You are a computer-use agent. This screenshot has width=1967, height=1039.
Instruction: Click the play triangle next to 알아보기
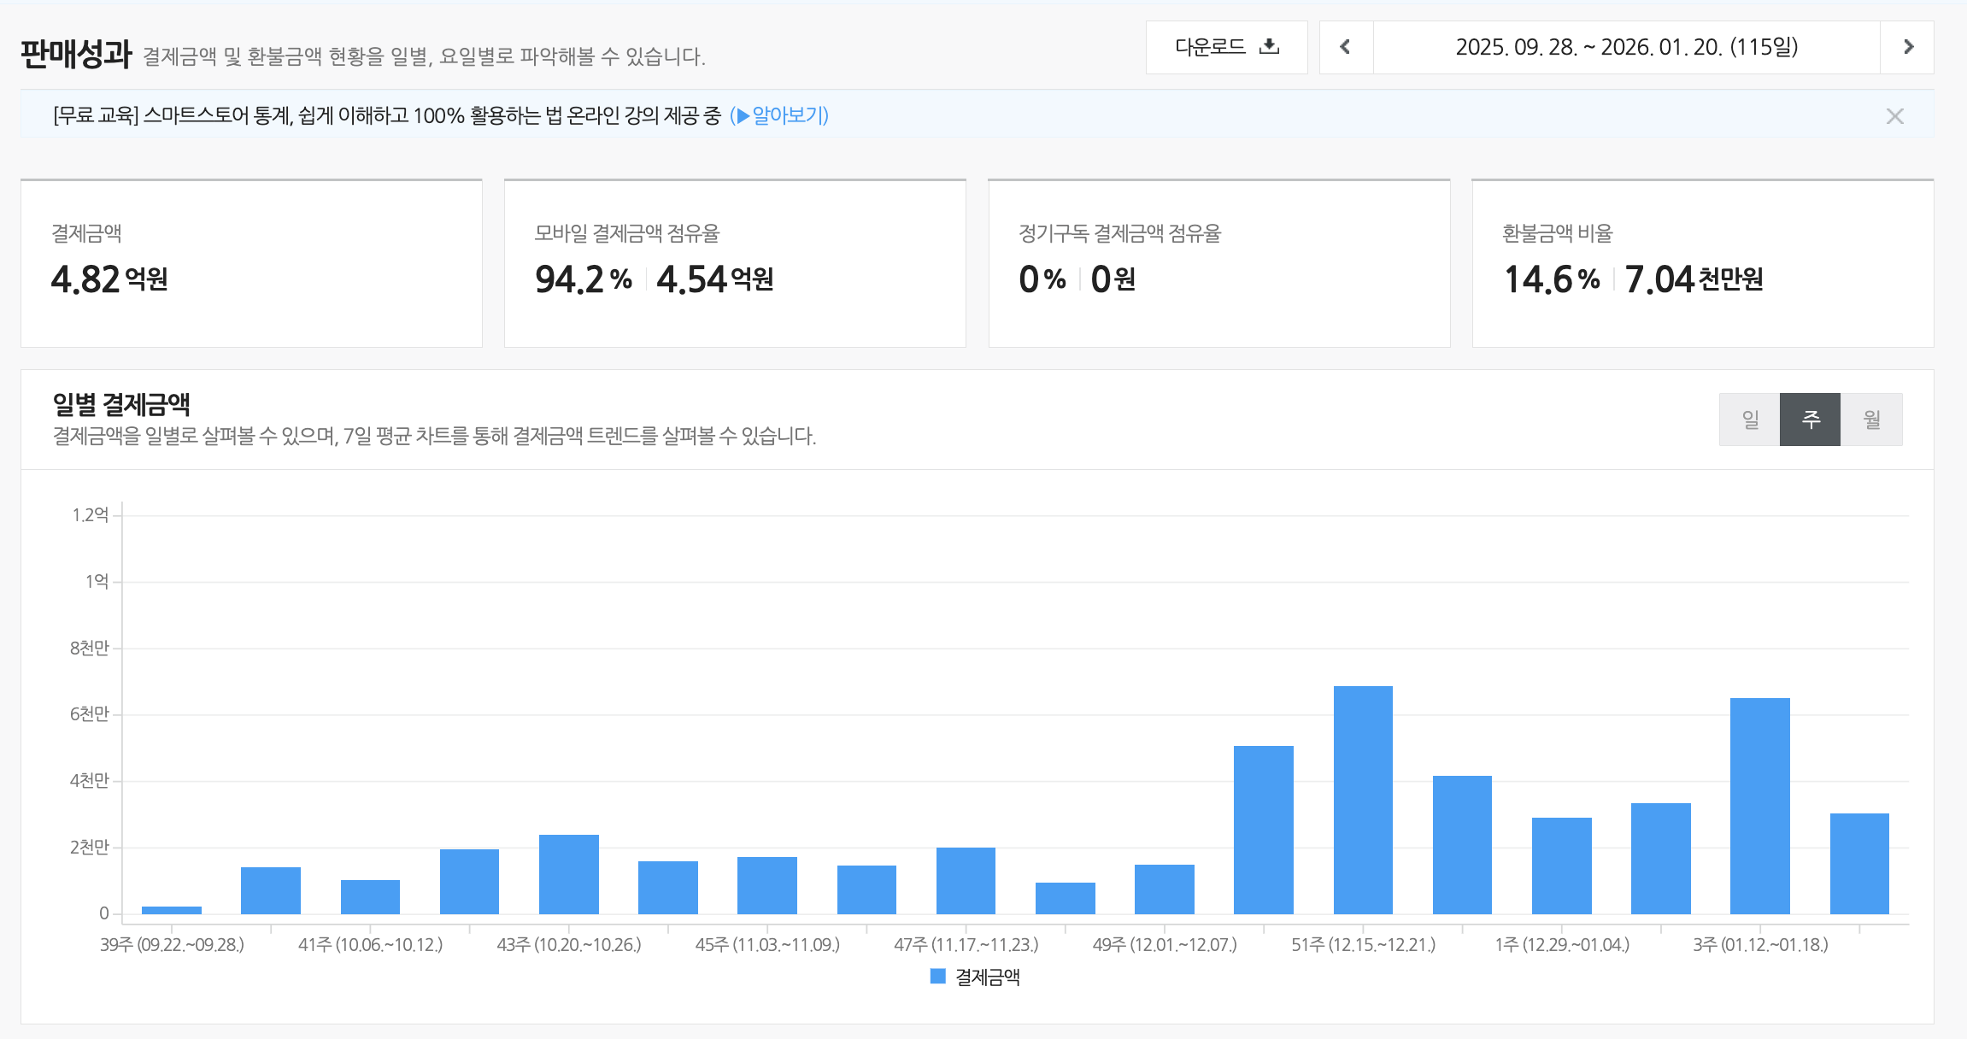click(743, 115)
